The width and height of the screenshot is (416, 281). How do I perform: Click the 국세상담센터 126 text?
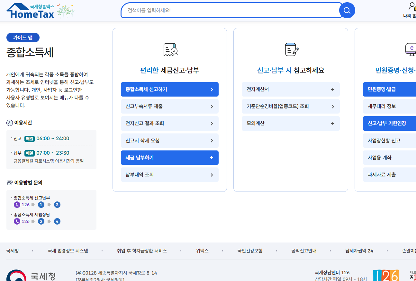(332, 273)
